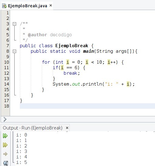
Task: Click 'String' parameter type on line 8
Action: (105, 51)
